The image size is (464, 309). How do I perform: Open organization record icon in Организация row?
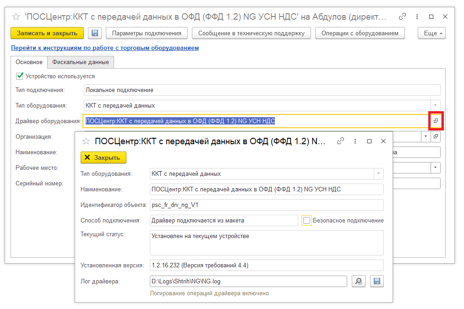(x=436, y=136)
